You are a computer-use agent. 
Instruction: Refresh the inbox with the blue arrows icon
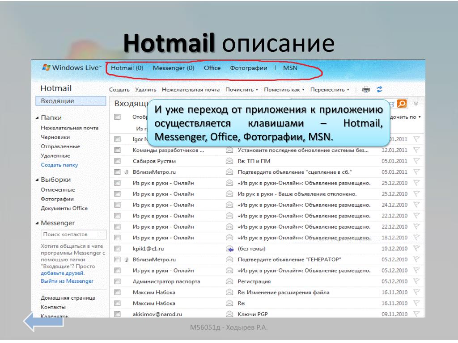tap(379, 89)
